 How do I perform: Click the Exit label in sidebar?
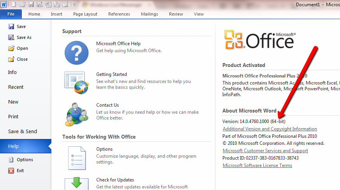[20, 171]
